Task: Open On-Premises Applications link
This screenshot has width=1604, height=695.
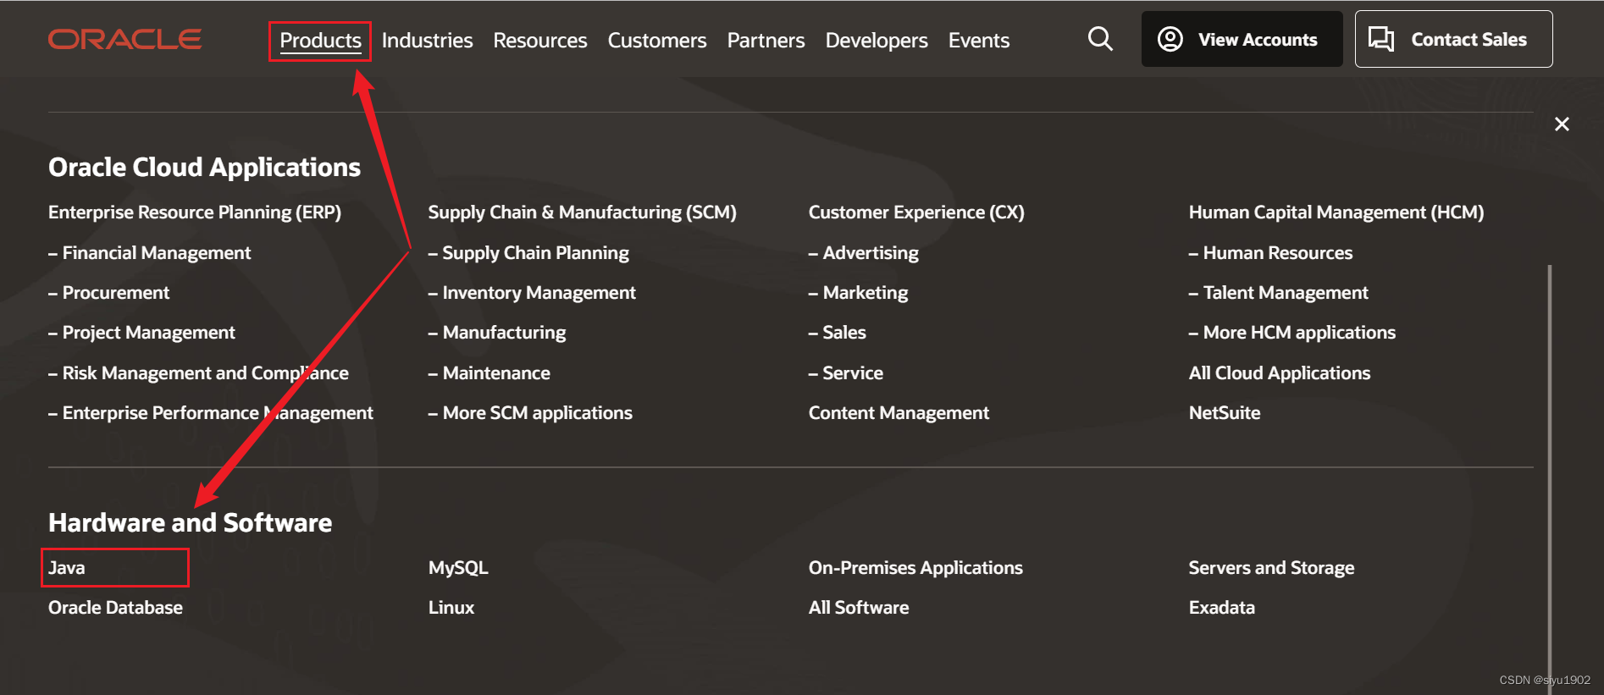Action: click(915, 568)
